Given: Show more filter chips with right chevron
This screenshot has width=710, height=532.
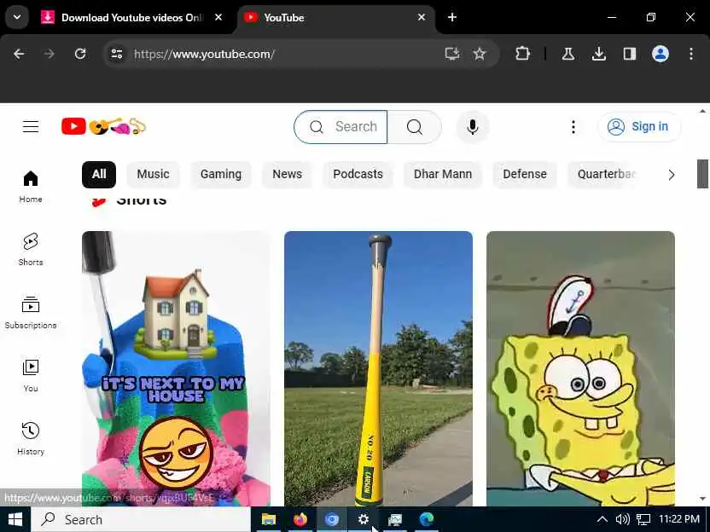Looking at the screenshot, I should [672, 175].
